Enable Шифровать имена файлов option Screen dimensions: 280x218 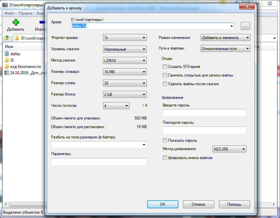(165, 158)
